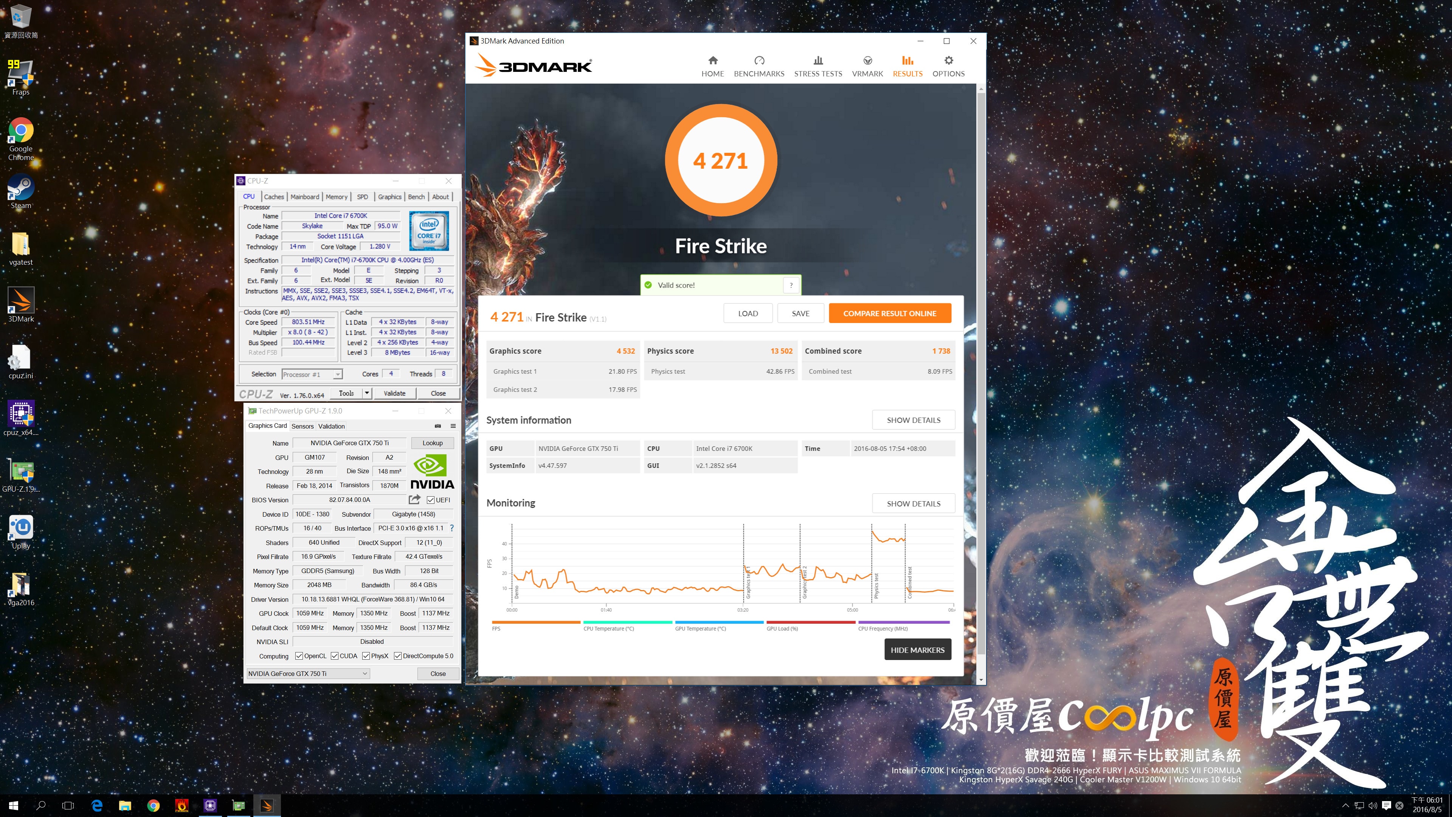The width and height of the screenshot is (1452, 817).
Task: Click the Close button in CPU-Z
Action: point(438,393)
